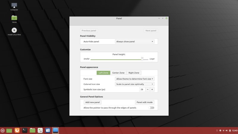Switch to the Center Zone tab
This screenshot has width=238, height=134.
click(118, 73)
